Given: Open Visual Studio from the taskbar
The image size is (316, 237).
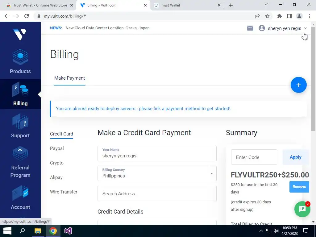Looking at the screenshot, I should click(x=68, y=231).
